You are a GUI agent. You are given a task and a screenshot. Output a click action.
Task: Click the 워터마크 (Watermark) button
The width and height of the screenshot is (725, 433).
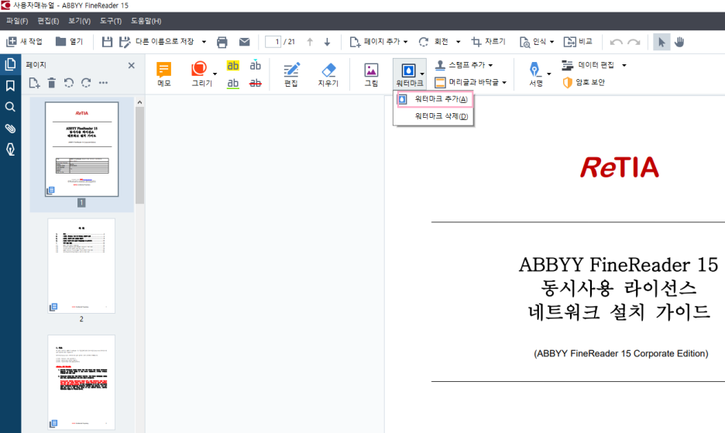[x=409, y=74]
